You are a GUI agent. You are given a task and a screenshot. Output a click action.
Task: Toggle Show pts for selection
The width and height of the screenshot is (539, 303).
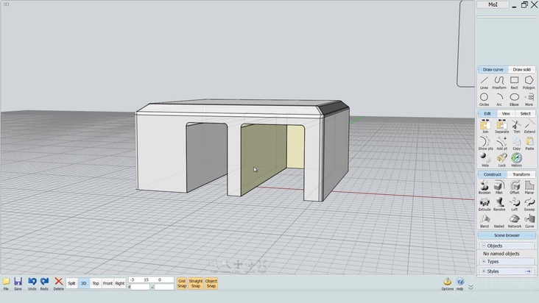(485, 143)
